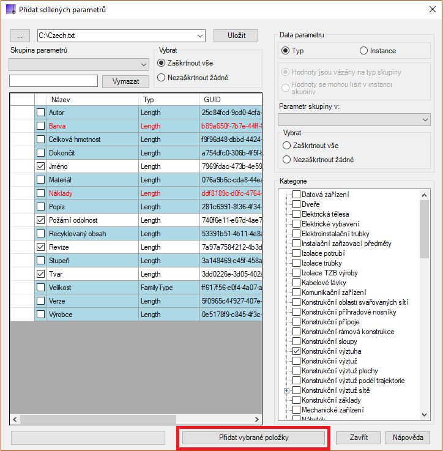Viewport: 443px width, 451px height.
Task: Check the Elektroinstalační trubky category
Action: (296, 234)
